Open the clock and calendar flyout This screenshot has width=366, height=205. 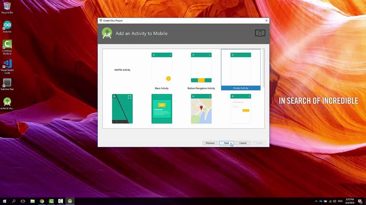(x=350, y=201)
